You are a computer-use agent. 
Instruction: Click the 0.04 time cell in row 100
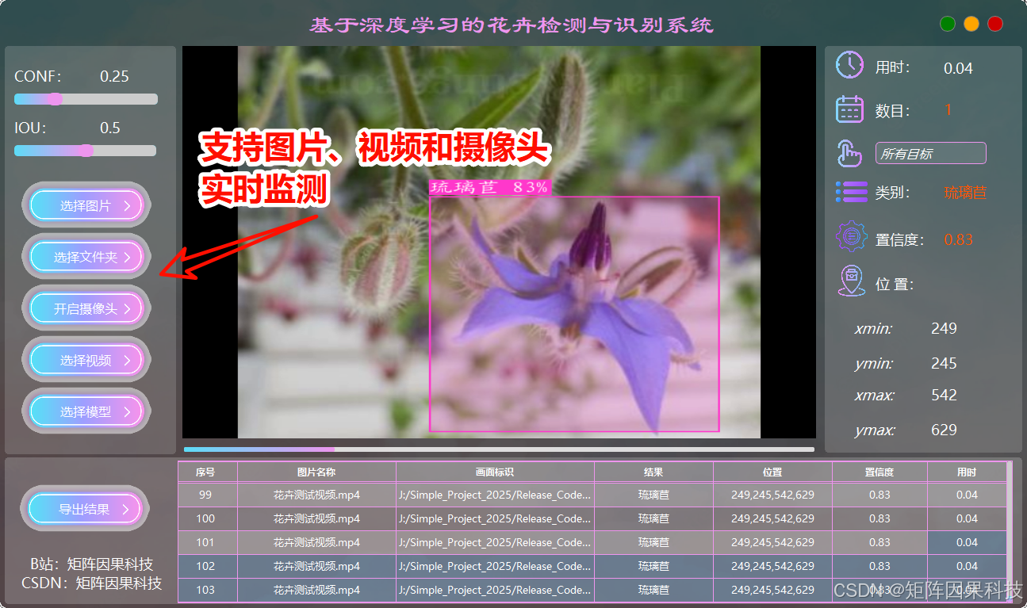[967, 518]
